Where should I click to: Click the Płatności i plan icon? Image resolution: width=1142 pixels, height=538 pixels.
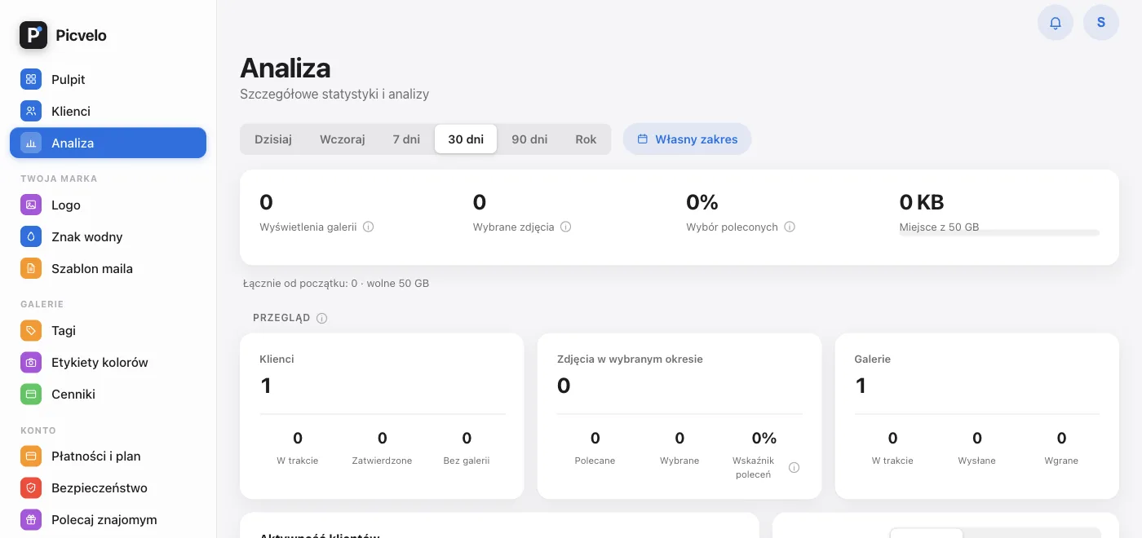coord(31,456)
